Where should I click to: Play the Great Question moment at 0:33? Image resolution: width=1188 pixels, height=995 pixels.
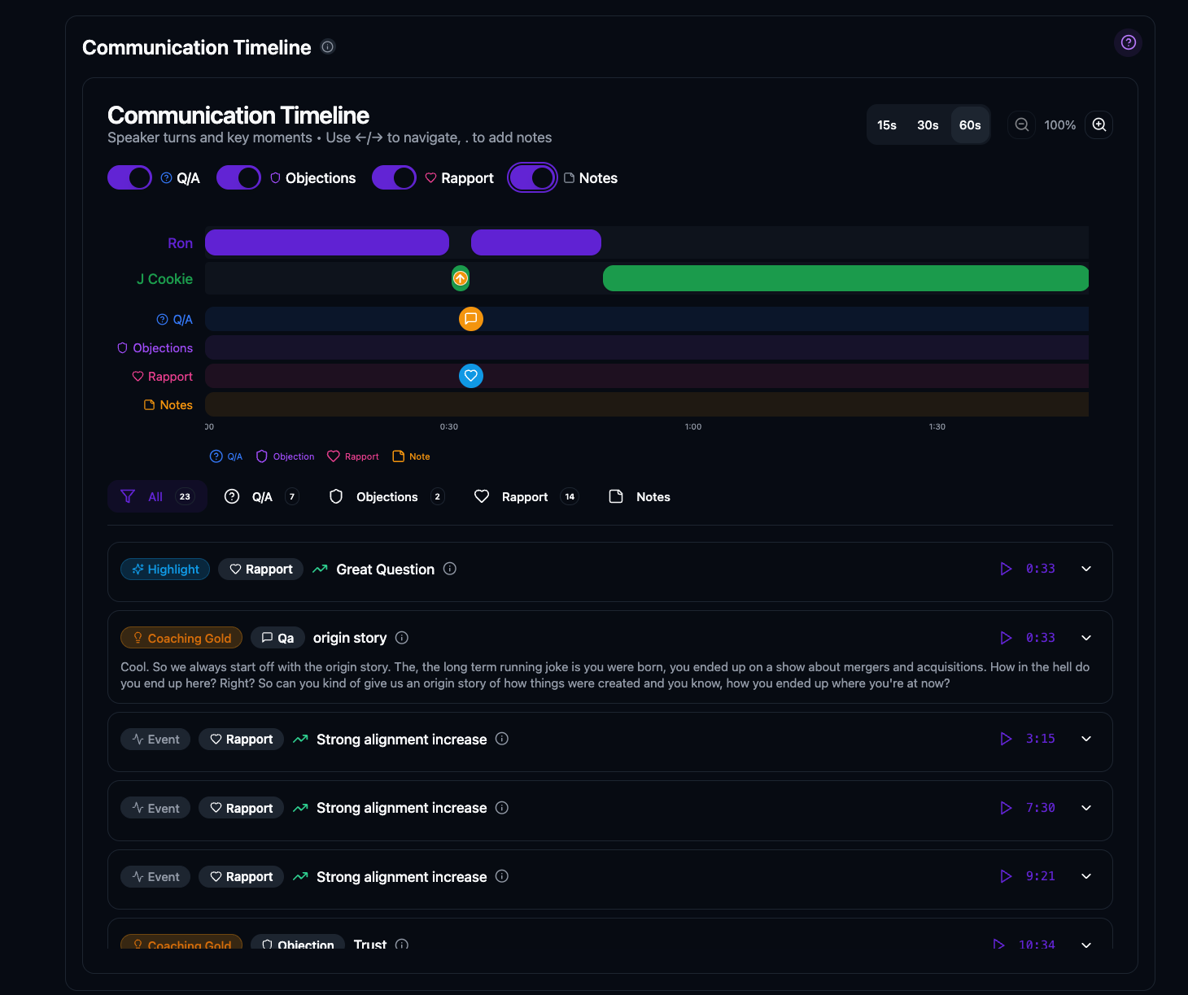coord(1006,569)
